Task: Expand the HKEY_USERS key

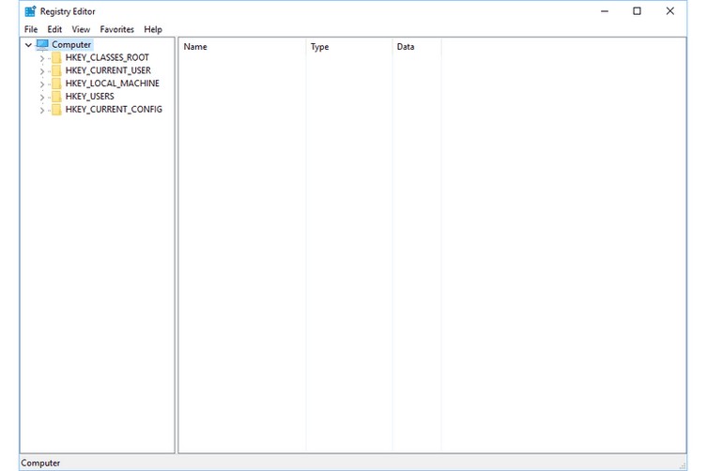Action: (42, 97)
